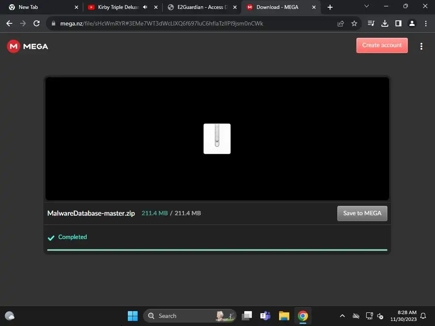Image resolution: width=435 pixels, height=326 pixels.
Task: Close the Download - MEGA tab
Action: tap(314, 7)
